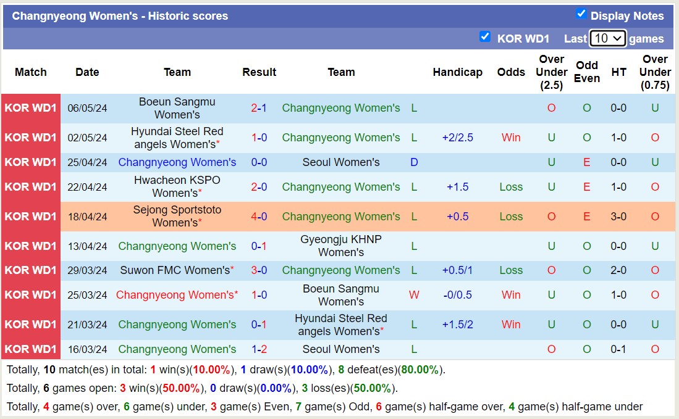Select Hyundai Steel Red angels Women's link
This screenshot has height=419, width=679.
[x=177, y=137]
